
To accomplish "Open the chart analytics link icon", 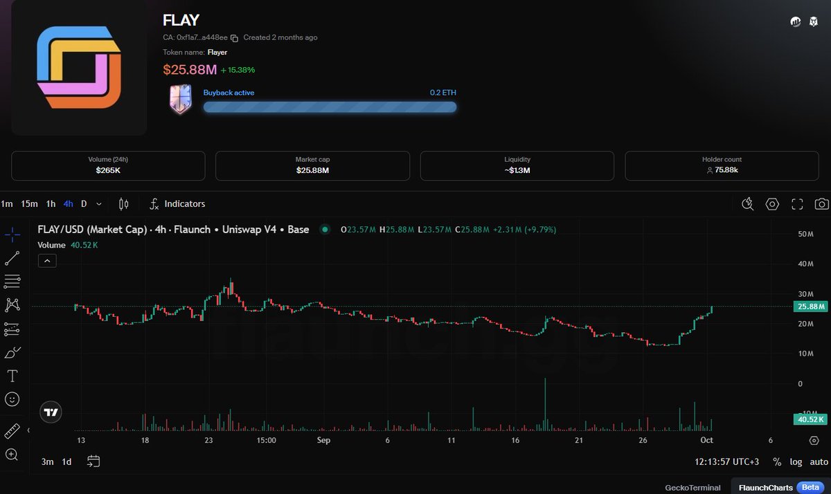I will point(796,22).
